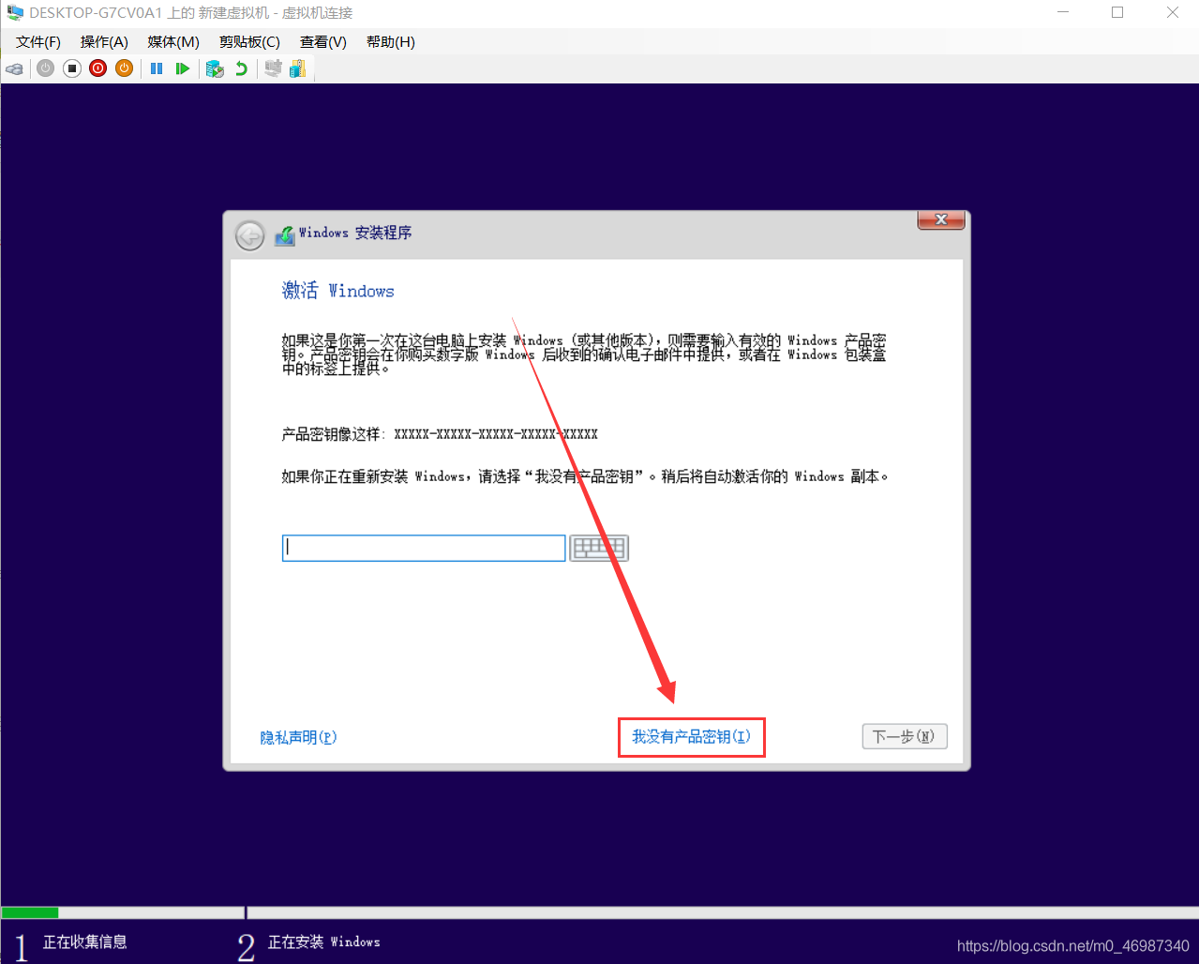This screenshot has height=964, width=1199.
Task: Reset the VM with the green play icon
Action: point(183,68)
